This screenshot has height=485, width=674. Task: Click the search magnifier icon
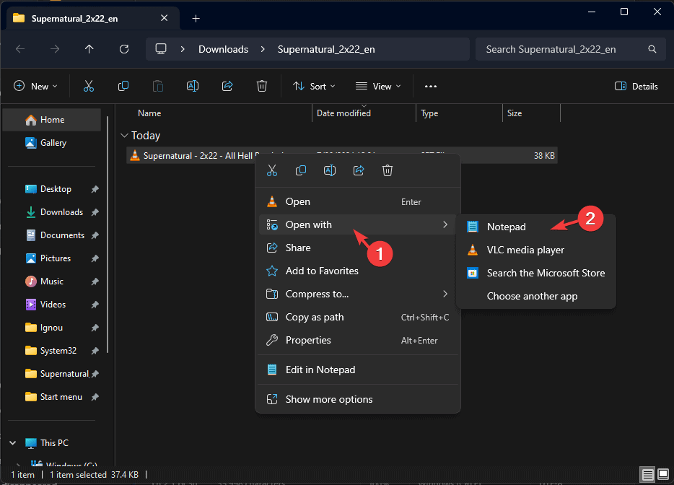pos(652,49)
